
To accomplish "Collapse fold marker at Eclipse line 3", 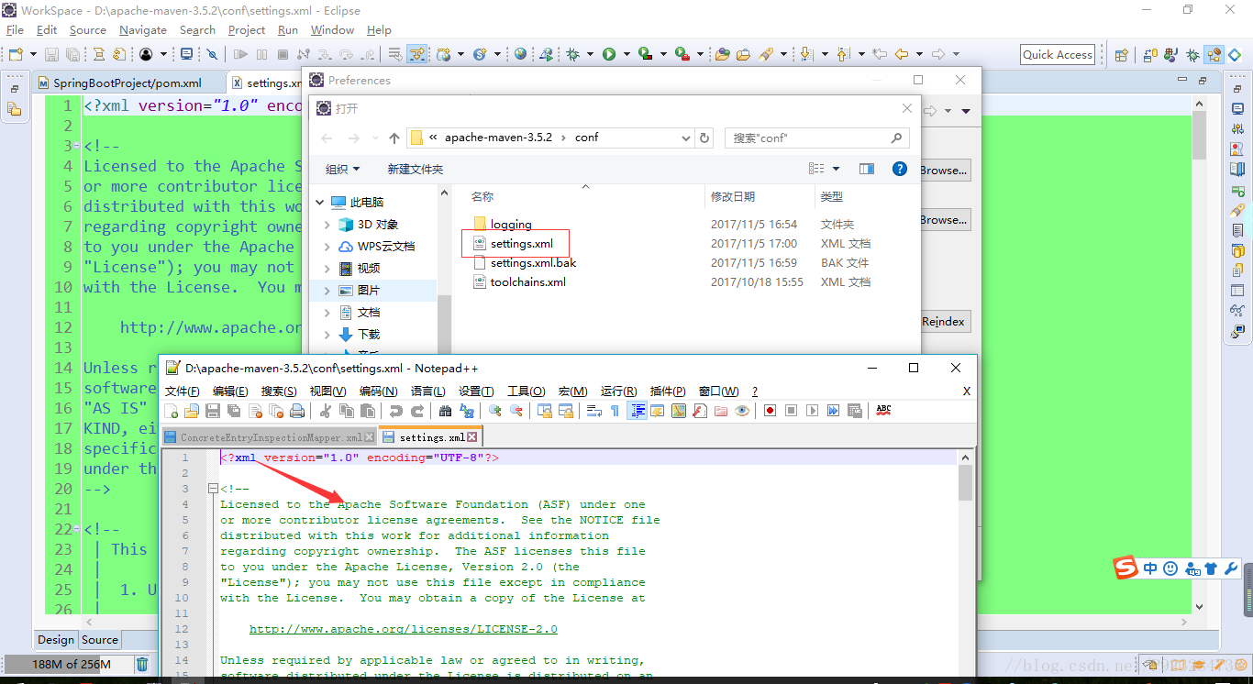I will pos(79,146).
